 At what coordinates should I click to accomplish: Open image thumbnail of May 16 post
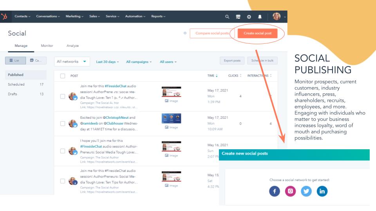(x=171, y=147)
